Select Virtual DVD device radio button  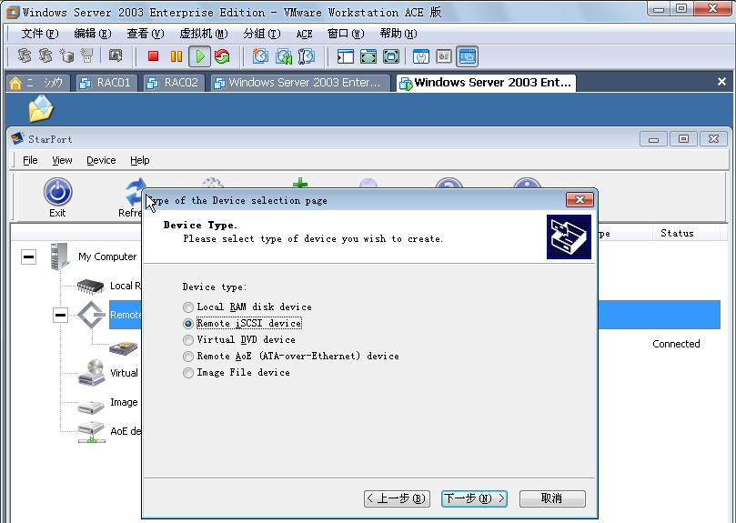(x=188, y=340)
